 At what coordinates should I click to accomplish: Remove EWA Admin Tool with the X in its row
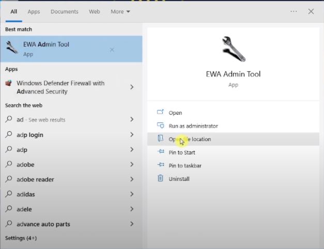point(112,50)
